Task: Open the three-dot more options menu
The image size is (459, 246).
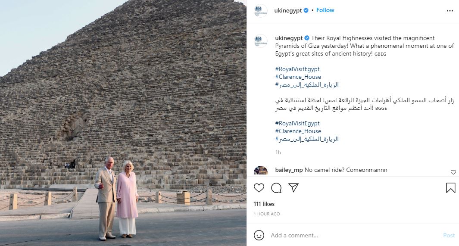Action: 450,11
